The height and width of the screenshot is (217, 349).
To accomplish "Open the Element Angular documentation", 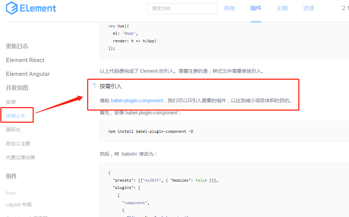I will point(27,73).
